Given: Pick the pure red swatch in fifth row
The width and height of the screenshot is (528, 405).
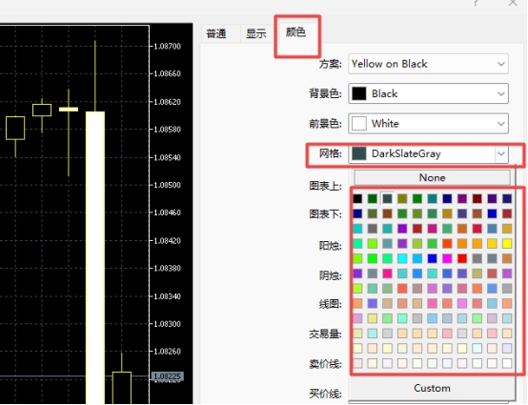Looking at the screenshot, I should (462, 258).
